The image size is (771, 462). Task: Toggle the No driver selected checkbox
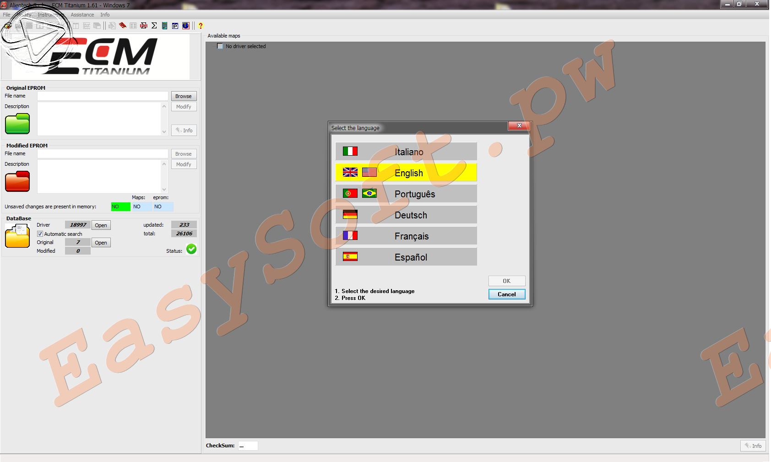[220, 46]
